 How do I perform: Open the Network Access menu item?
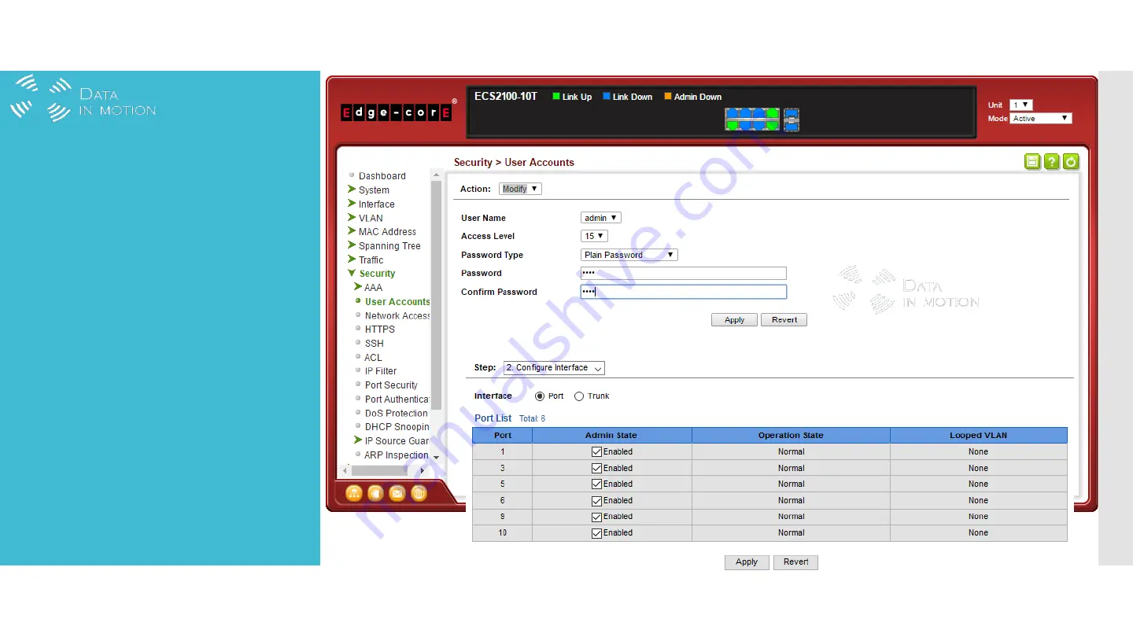[x=397, y=316]
